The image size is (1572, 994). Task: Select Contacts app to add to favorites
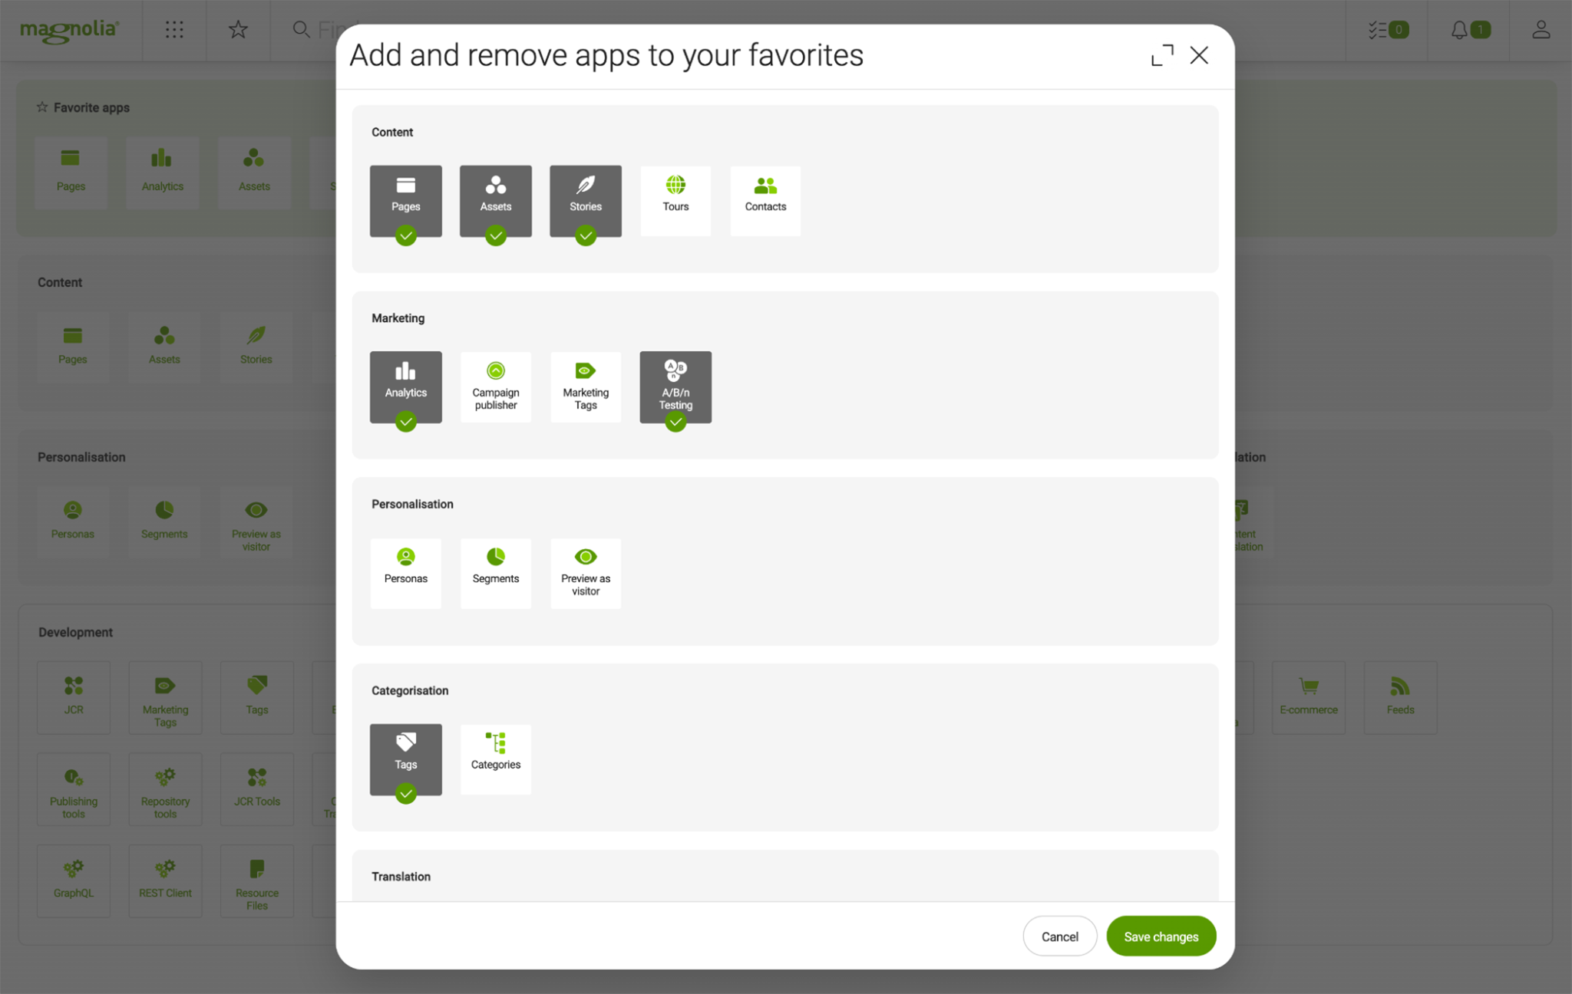765,200
